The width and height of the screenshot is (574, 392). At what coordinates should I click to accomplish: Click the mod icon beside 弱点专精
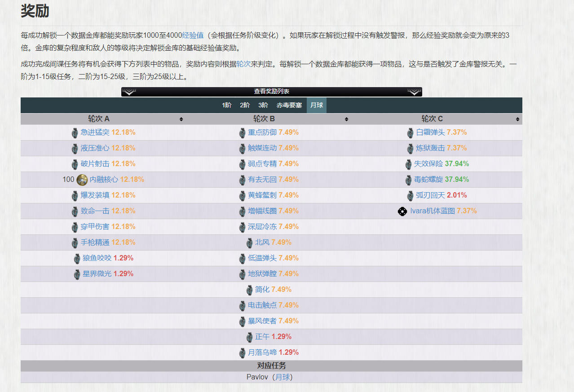243,164
